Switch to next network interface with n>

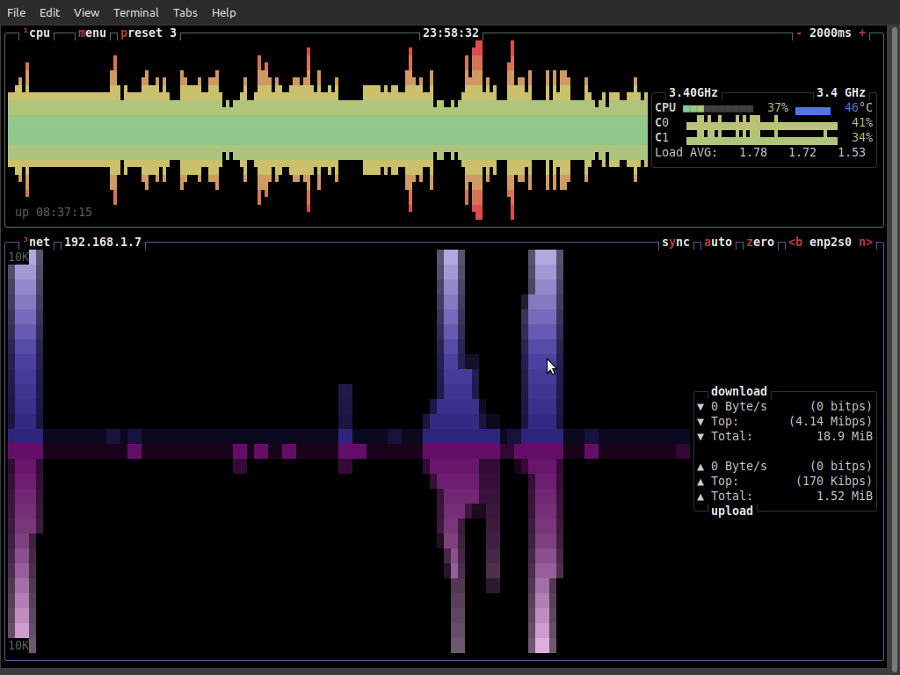[x=866, y=243]
